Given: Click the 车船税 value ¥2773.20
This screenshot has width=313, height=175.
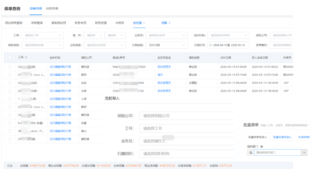Looking at the screenshot, I should coord(226,166).
